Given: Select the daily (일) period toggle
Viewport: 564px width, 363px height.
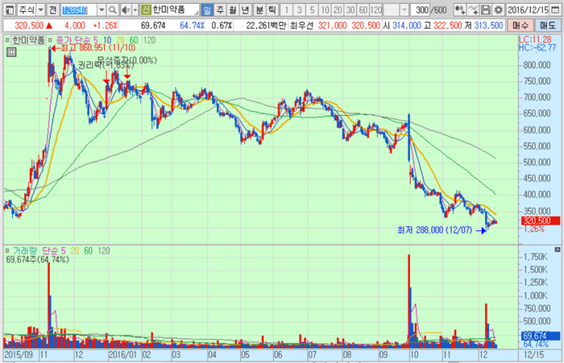Looking at the screenshot, I should 208,10.
